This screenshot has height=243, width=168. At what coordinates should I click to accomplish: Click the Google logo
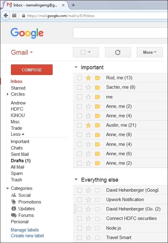[27, 33]
